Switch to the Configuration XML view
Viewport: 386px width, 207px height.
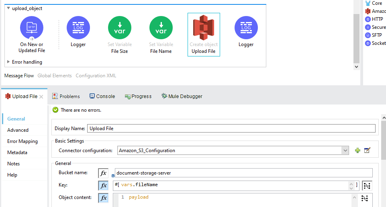[x=96, y=76]
